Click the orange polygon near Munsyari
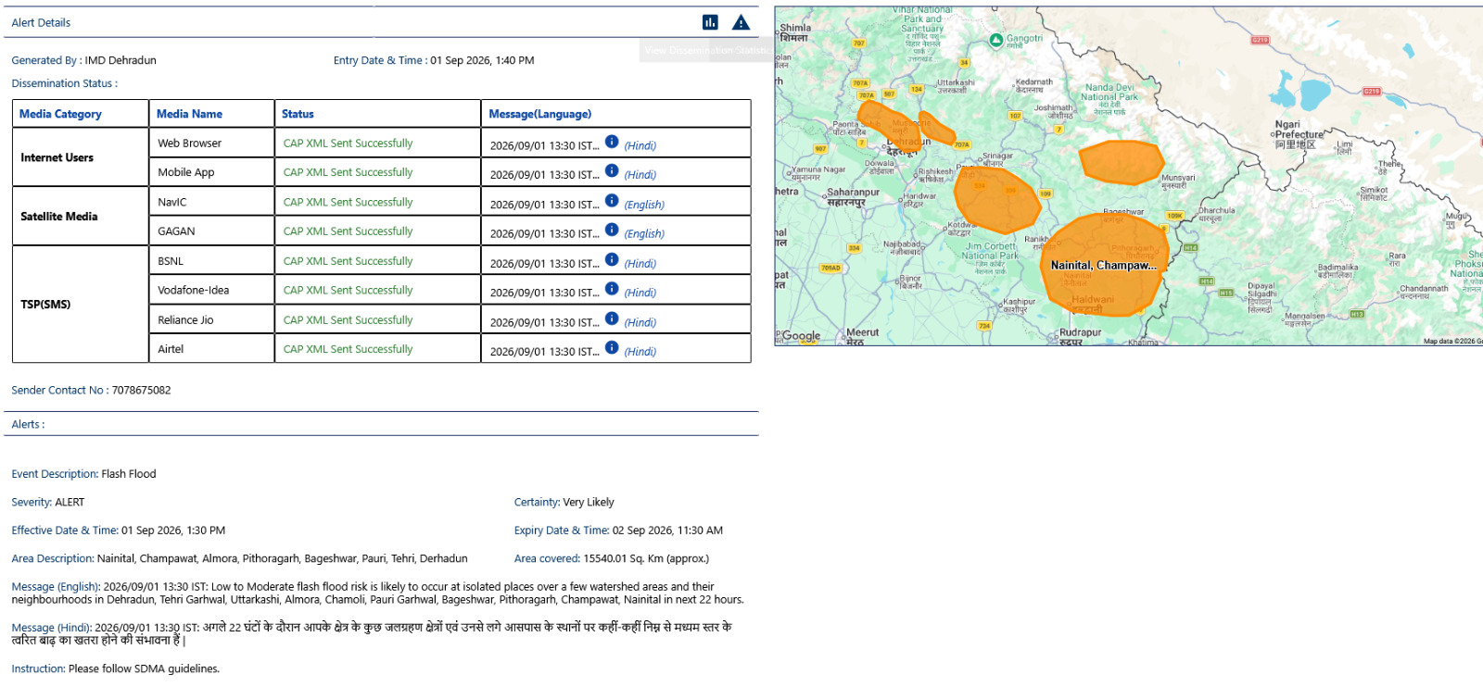Viewport: 1483px width, 687px height. tap(1122, 162)
